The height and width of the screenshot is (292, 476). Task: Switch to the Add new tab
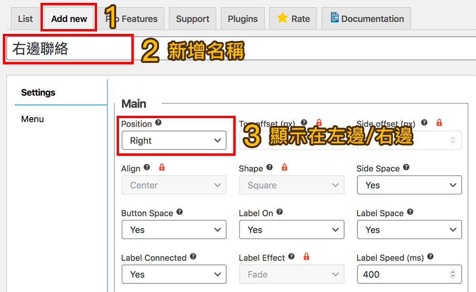point(69,18)
